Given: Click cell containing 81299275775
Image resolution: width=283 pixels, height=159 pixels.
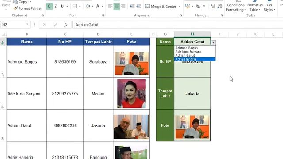Looking at the screenshot, I should point(65,94).
